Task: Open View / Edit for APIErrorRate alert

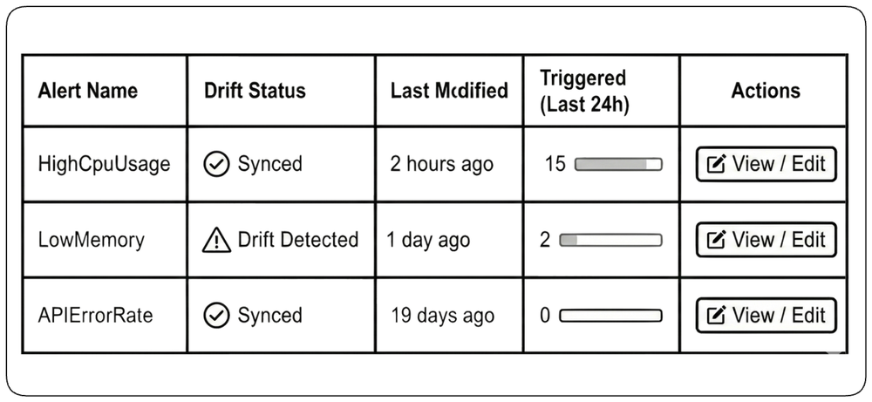Action: point(766,316)
